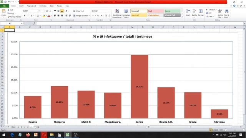Click Increase Indent icon

[70, 16]
